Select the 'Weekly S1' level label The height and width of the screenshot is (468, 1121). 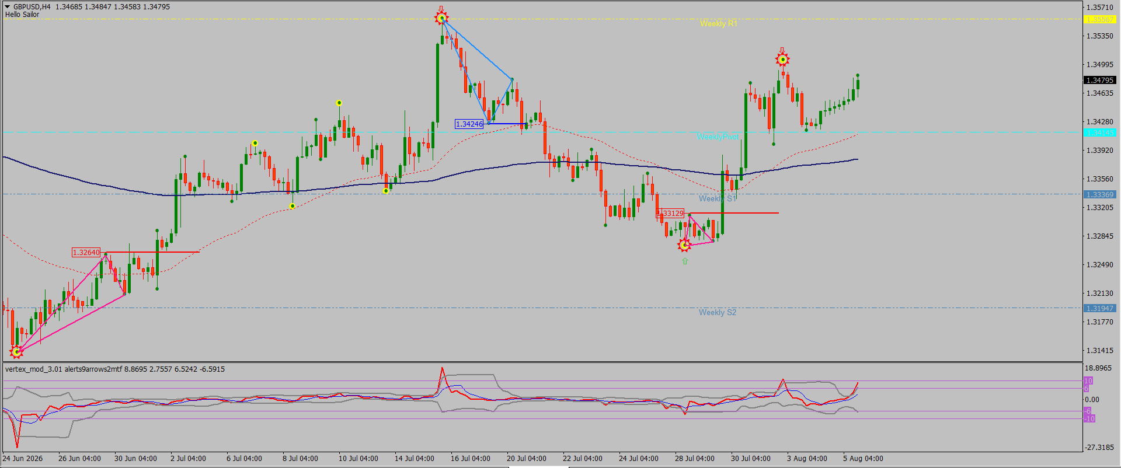717,198
